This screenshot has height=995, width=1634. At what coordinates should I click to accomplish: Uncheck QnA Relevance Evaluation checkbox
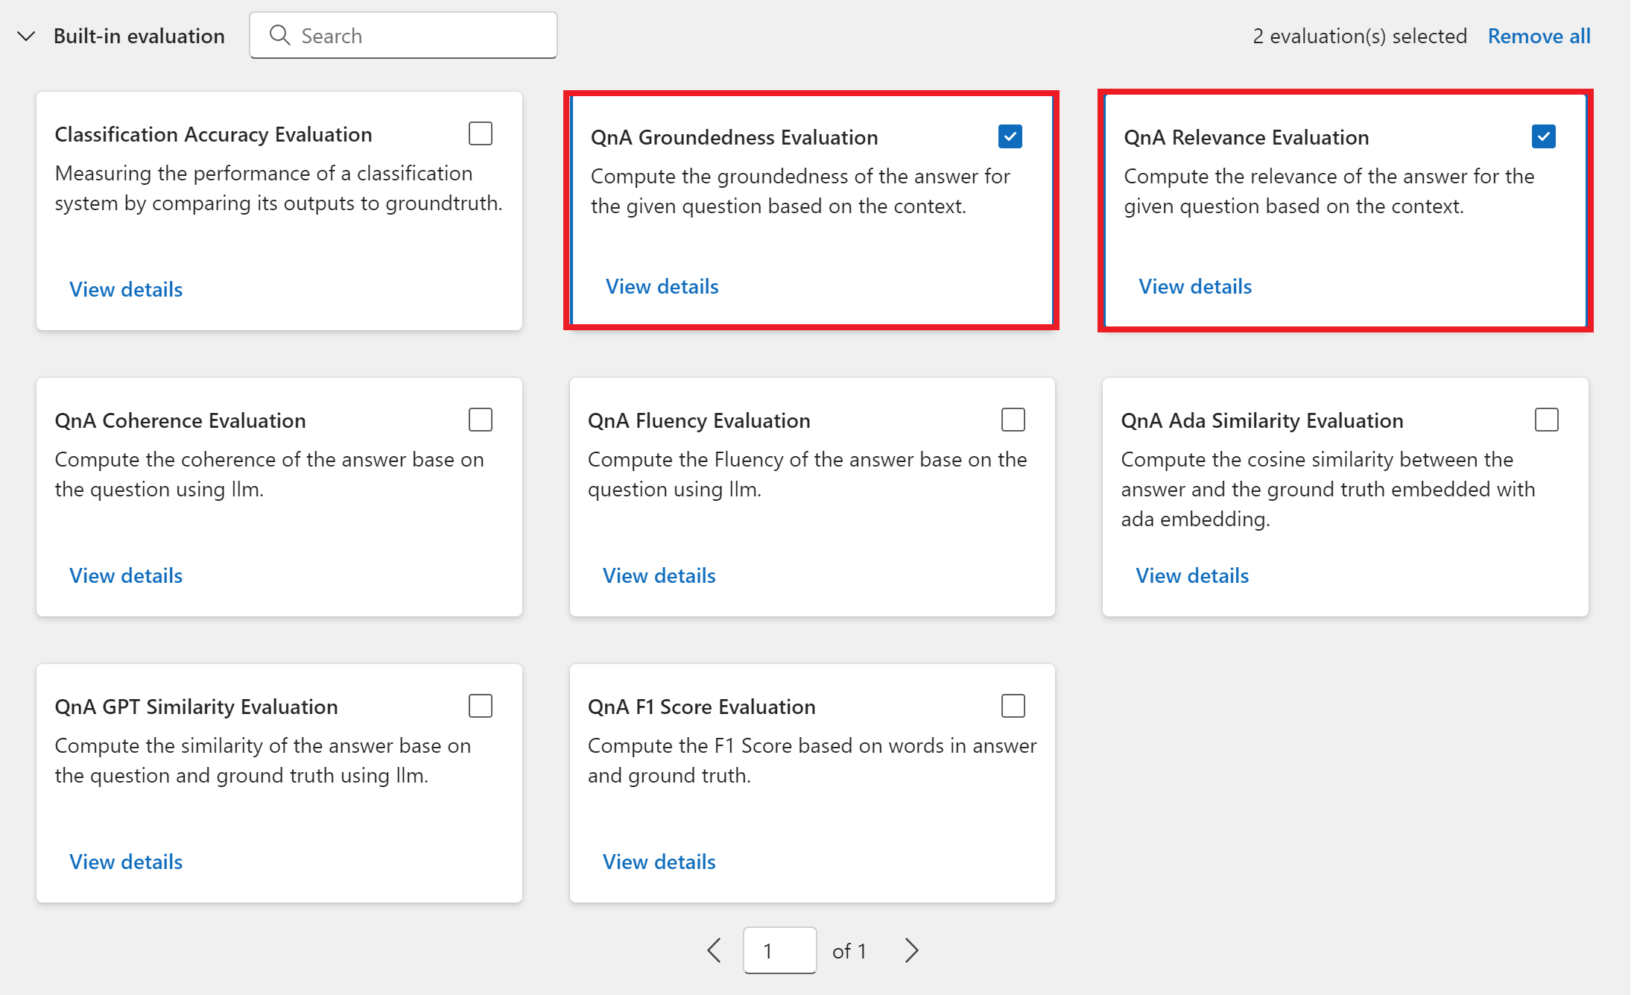click(x=1543, y=136)
